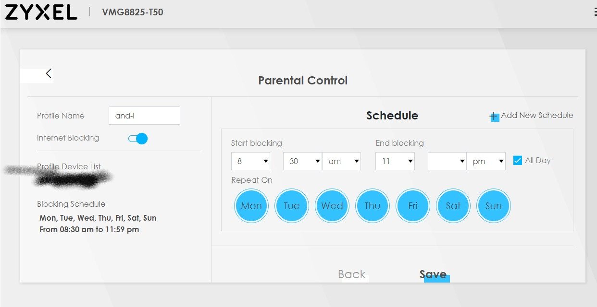Toggle the Mon day circle
597x307 pixels.
click(251, 206)
